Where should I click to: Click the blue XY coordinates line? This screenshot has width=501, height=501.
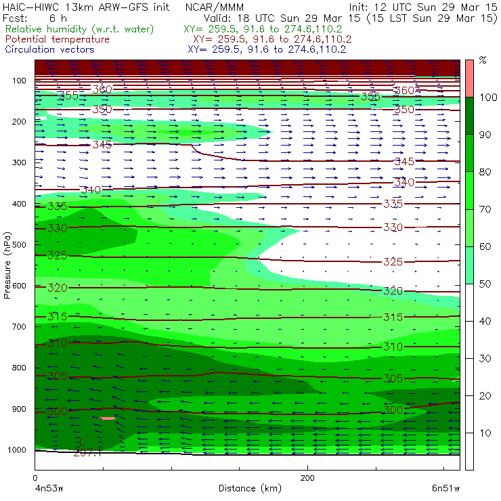(x=267, y=49)
